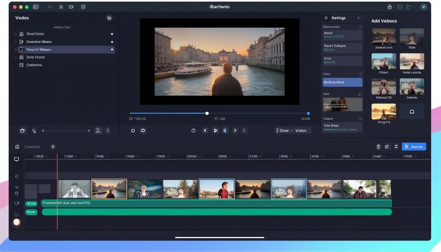Click the teal check badge in the title bar
The image size is (441, 252).
(x=424, y=7)
